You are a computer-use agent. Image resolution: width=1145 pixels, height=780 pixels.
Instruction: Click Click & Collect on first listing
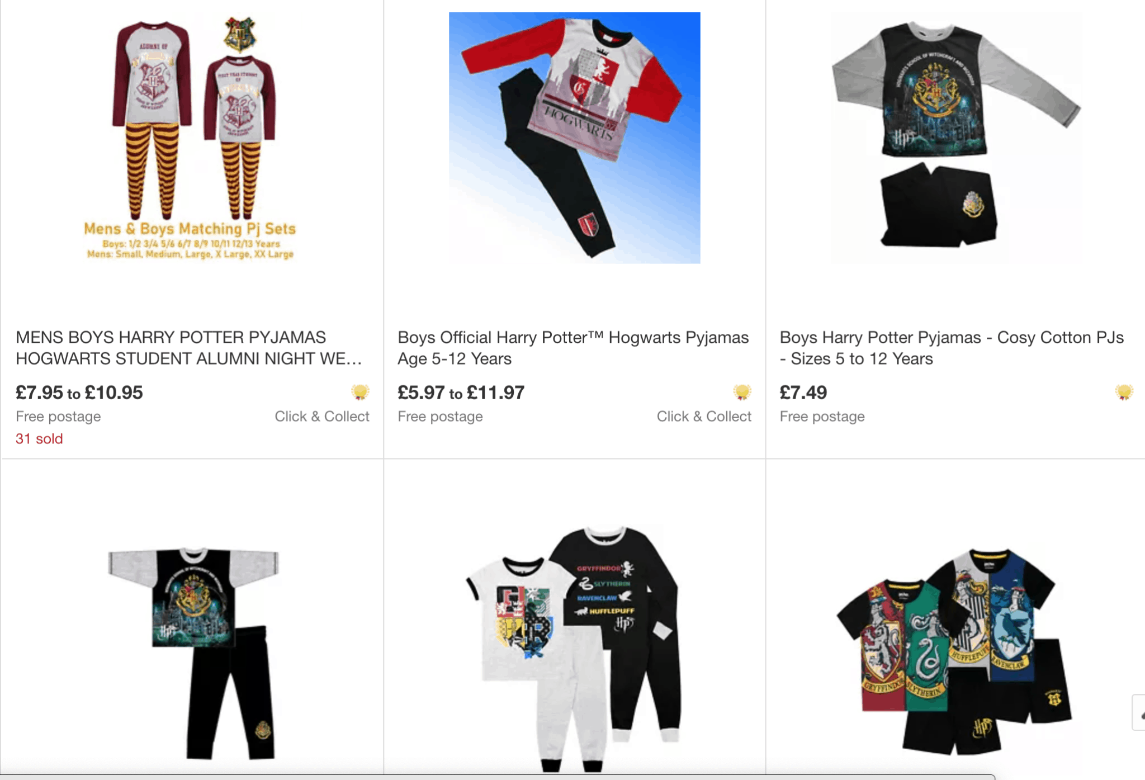pos(322,417)
